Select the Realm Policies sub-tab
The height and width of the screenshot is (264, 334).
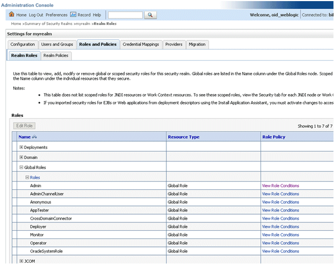pyautogui.click(x=56, y=55)
